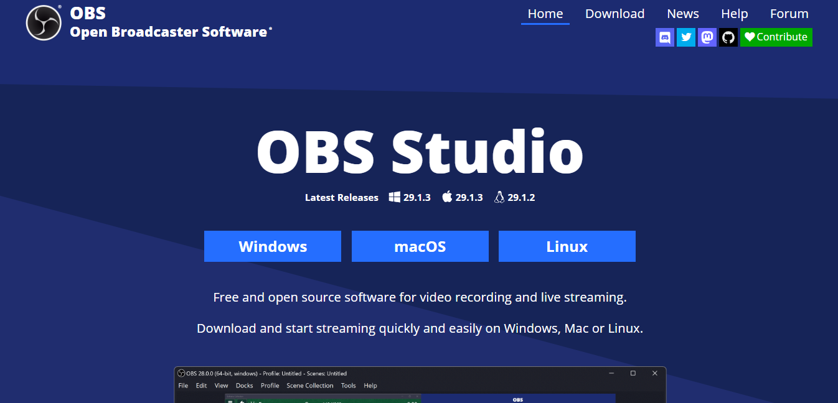Choose the macOS download button

point(420,246)
